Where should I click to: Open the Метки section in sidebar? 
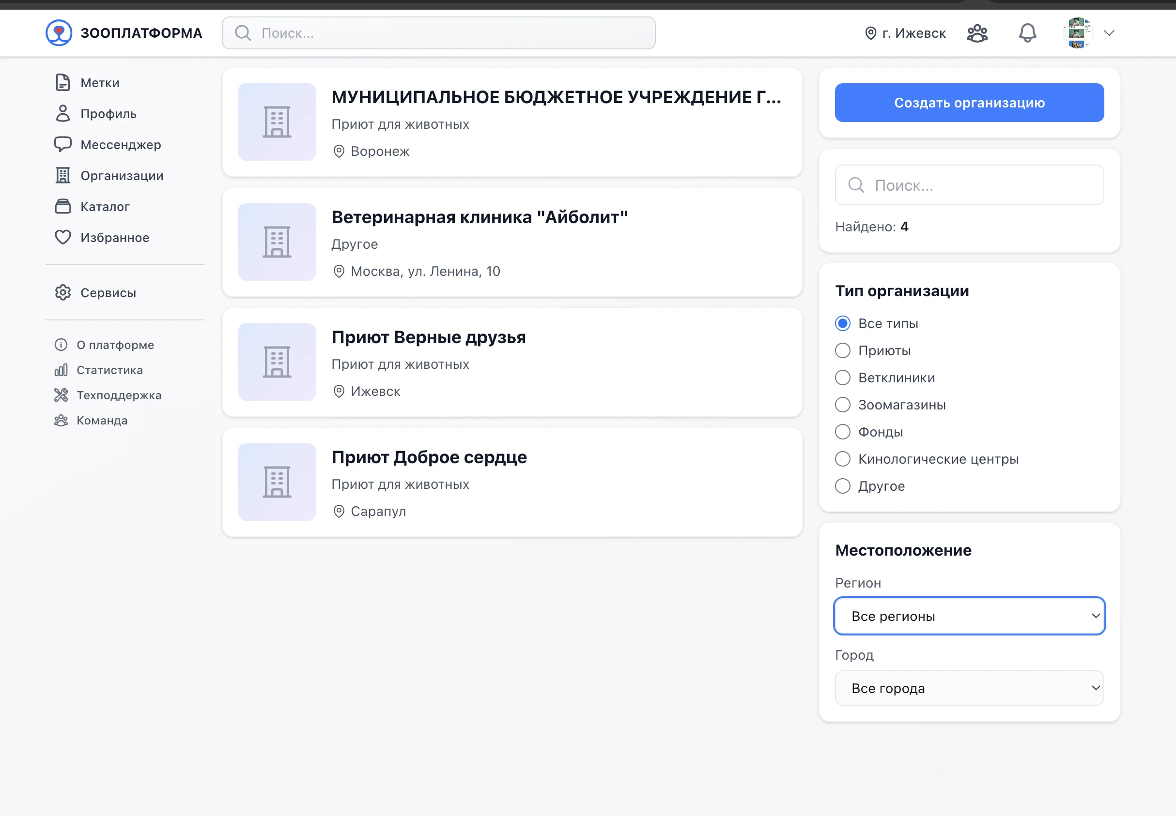[x=100, y=82]
